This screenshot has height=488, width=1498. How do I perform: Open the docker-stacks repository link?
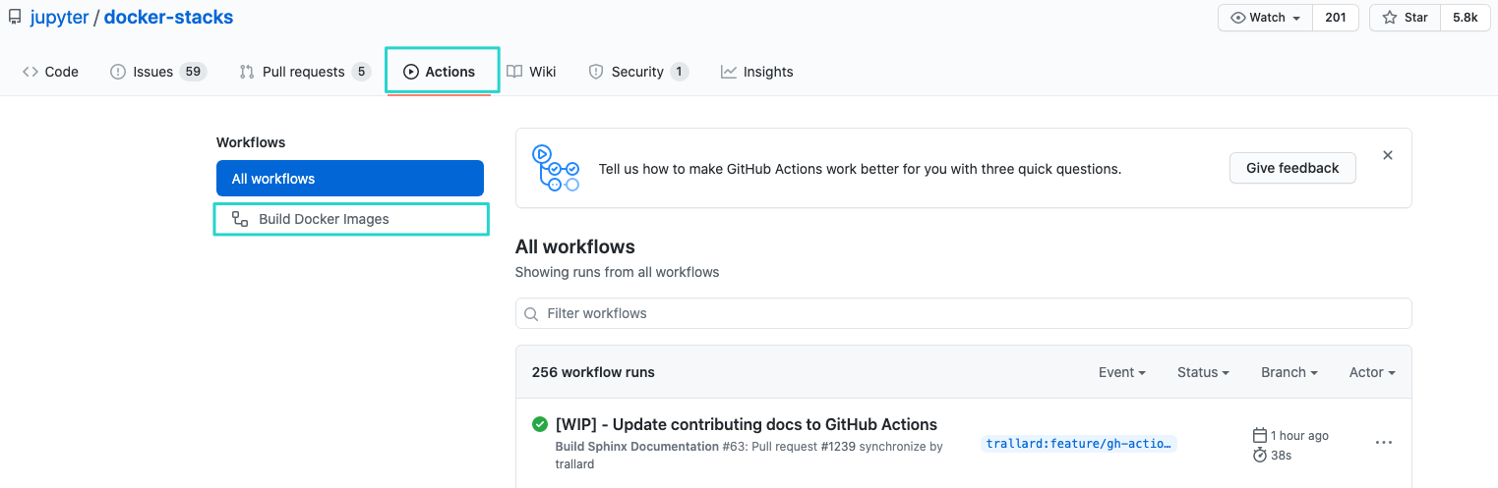[168, 18]
